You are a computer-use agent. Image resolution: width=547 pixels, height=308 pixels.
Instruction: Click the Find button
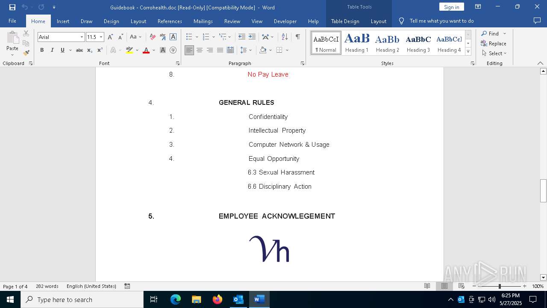490,33
